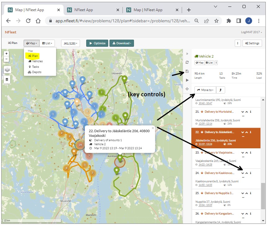Bookmark this page with star icon
Viewport: 267px width, 226px height.
[x=216, y=21]
